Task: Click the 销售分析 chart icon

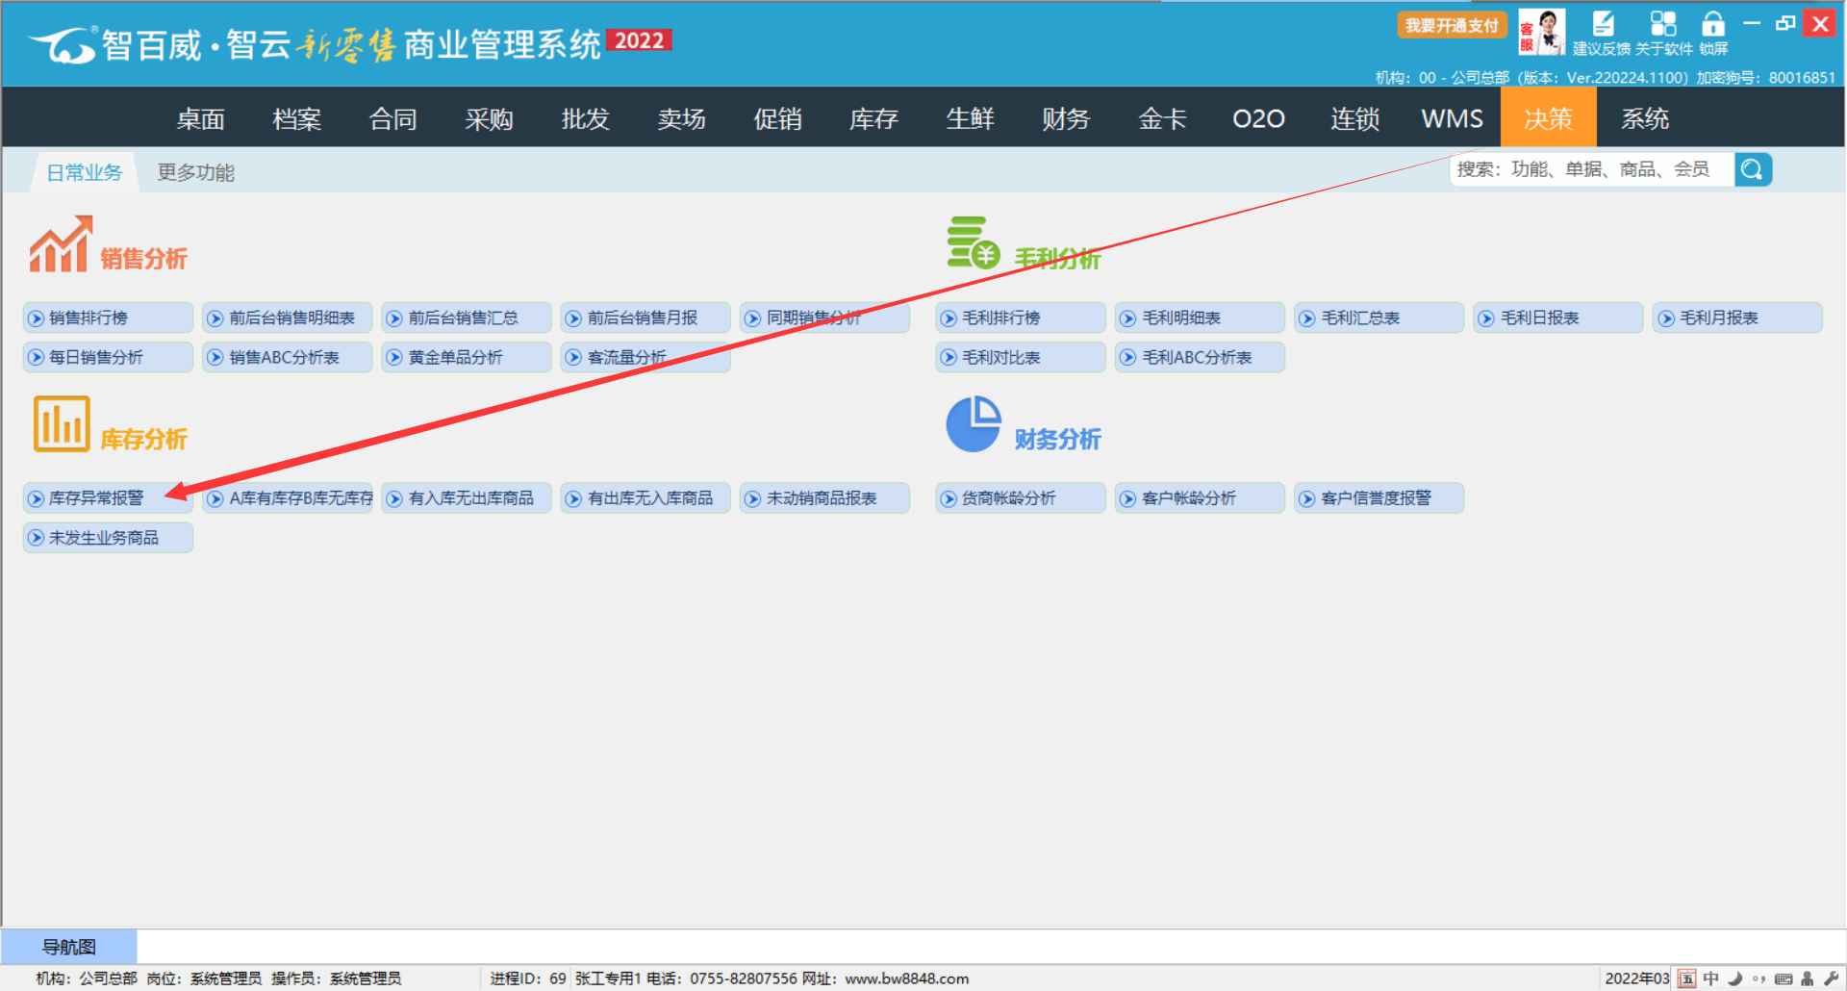Action: coord(61,244)
